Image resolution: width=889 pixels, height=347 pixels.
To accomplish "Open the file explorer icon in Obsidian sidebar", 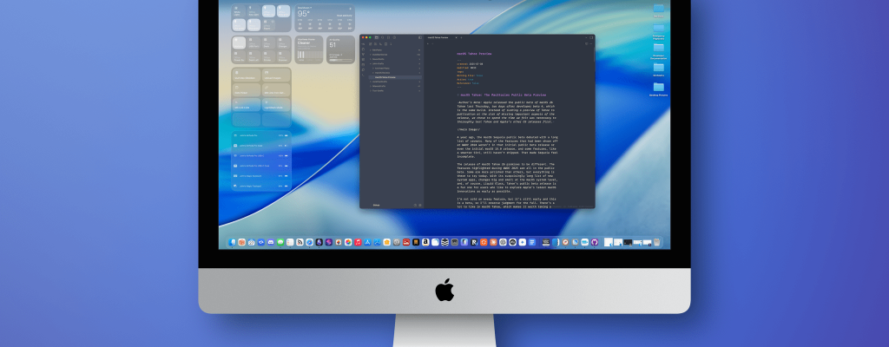I will pos(376,38).
